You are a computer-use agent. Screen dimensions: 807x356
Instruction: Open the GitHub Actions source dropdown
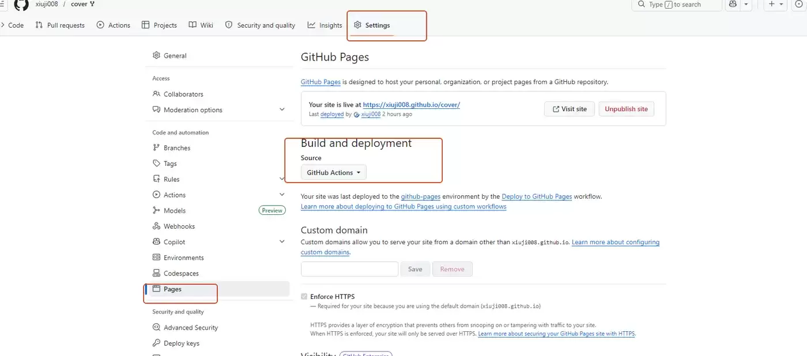point(334,172)
